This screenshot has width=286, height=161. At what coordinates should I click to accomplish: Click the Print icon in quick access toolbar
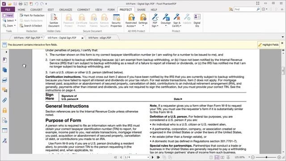tap(21, 4)
